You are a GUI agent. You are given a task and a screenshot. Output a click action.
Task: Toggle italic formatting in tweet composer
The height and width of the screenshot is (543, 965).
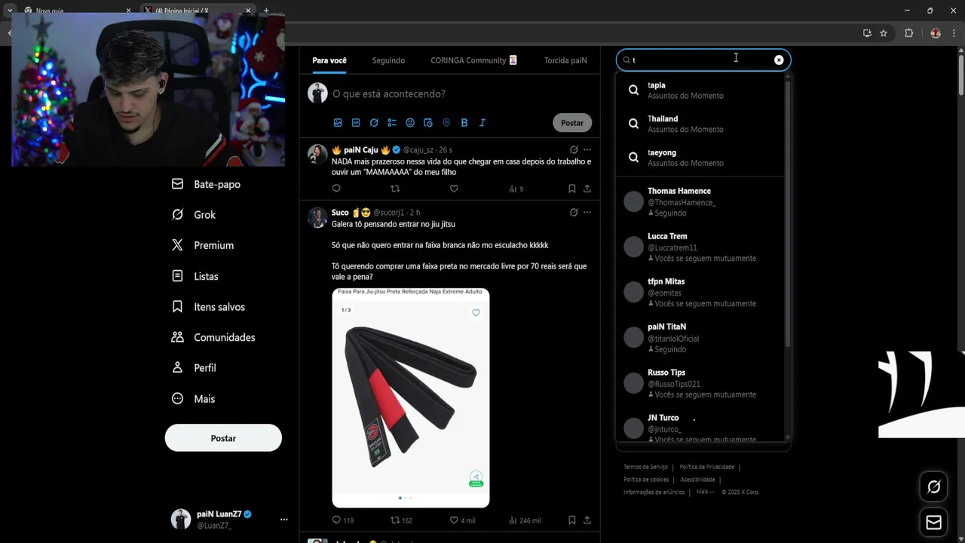point(482,123)
